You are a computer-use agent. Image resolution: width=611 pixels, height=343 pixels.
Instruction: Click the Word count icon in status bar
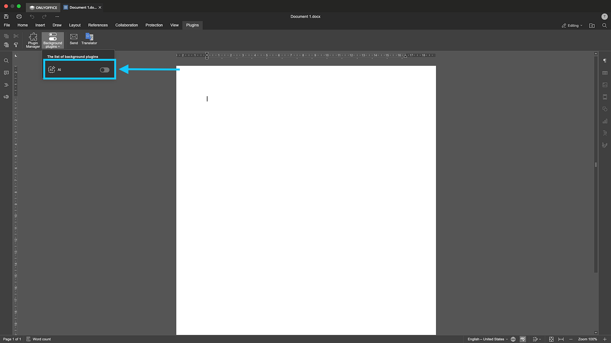point(28,339)
